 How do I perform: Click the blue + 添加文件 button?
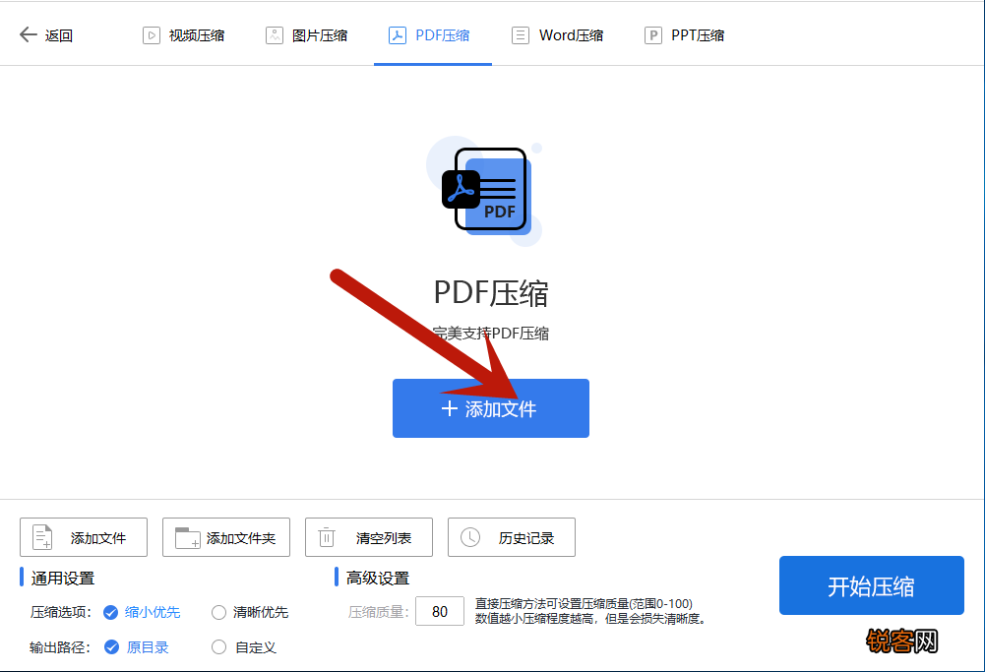(x=491, y=408)
